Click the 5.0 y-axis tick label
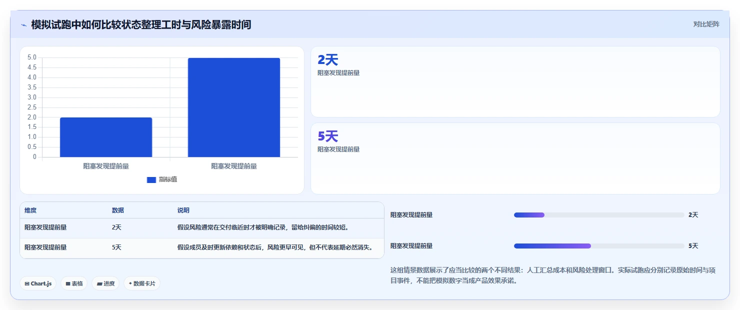The width and height of the screenshot is (740, 310). (x=31, y=57)
